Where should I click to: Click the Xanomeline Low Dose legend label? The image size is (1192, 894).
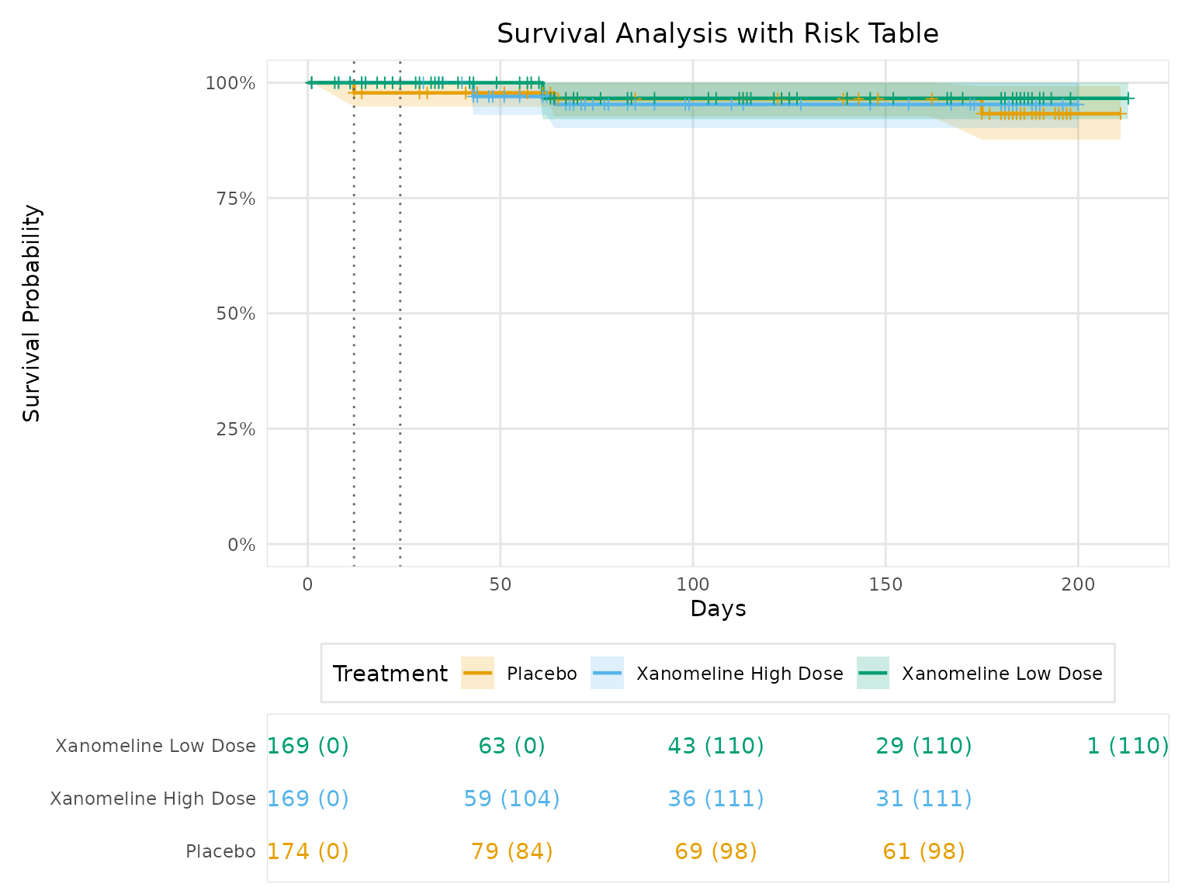1002,674
